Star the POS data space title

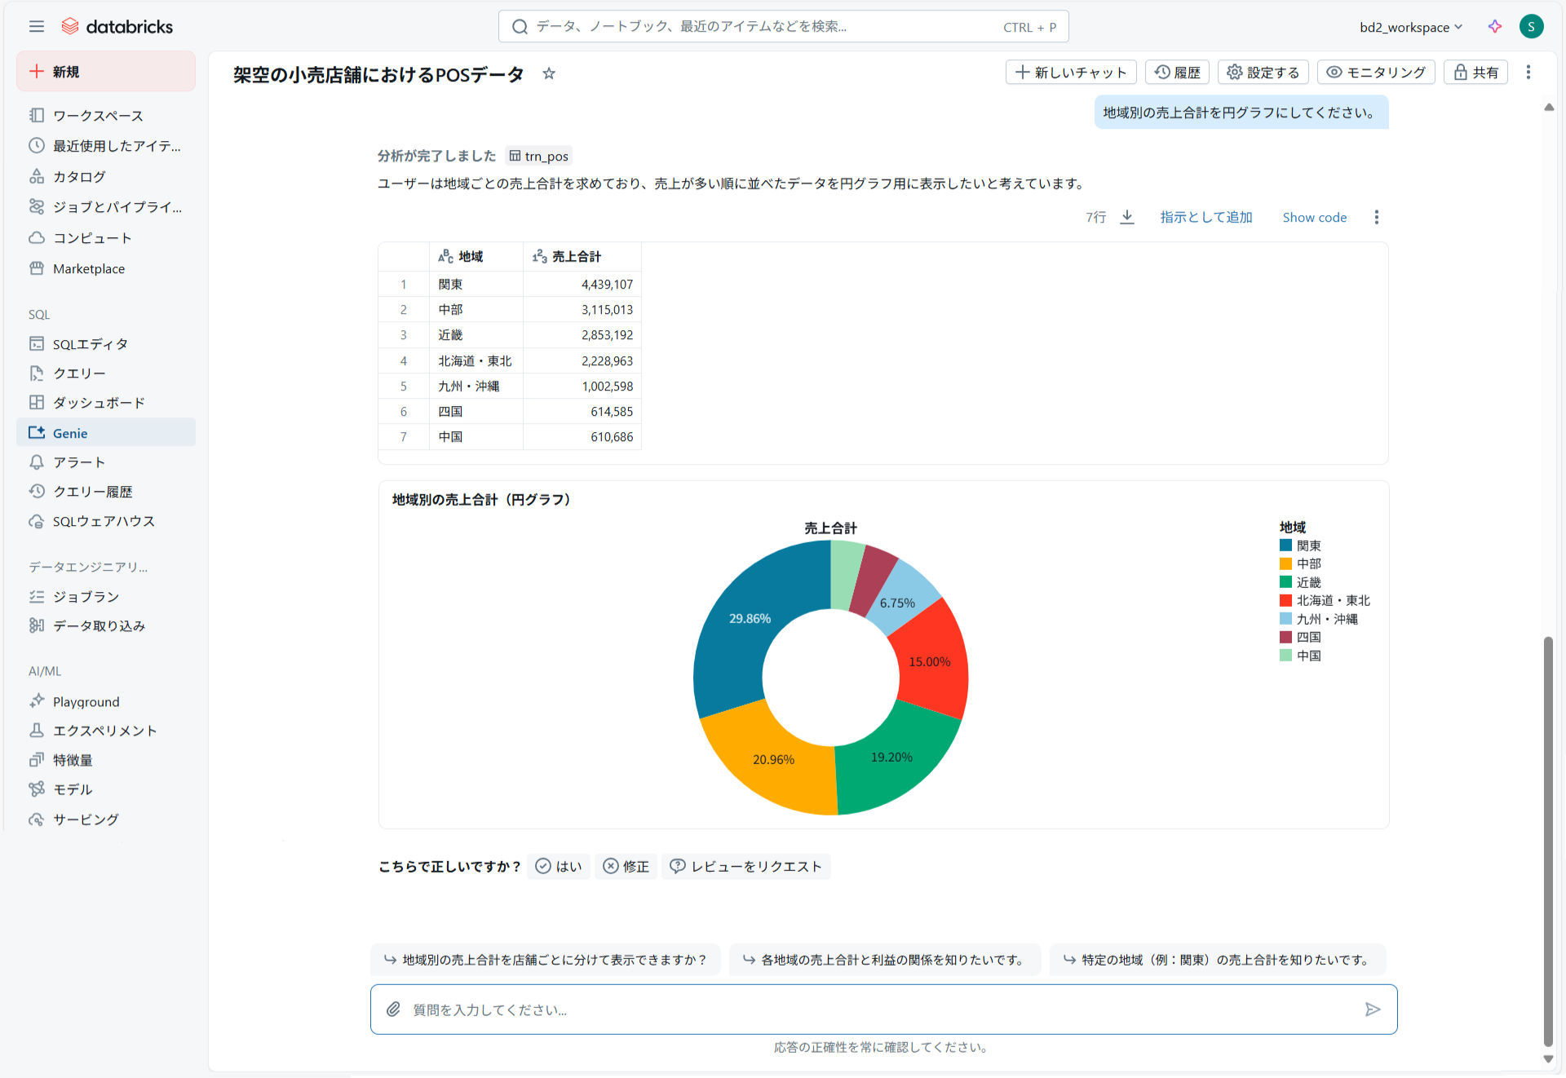[549, 73]
